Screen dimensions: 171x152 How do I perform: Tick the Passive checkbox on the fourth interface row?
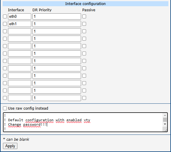(84, 39)
